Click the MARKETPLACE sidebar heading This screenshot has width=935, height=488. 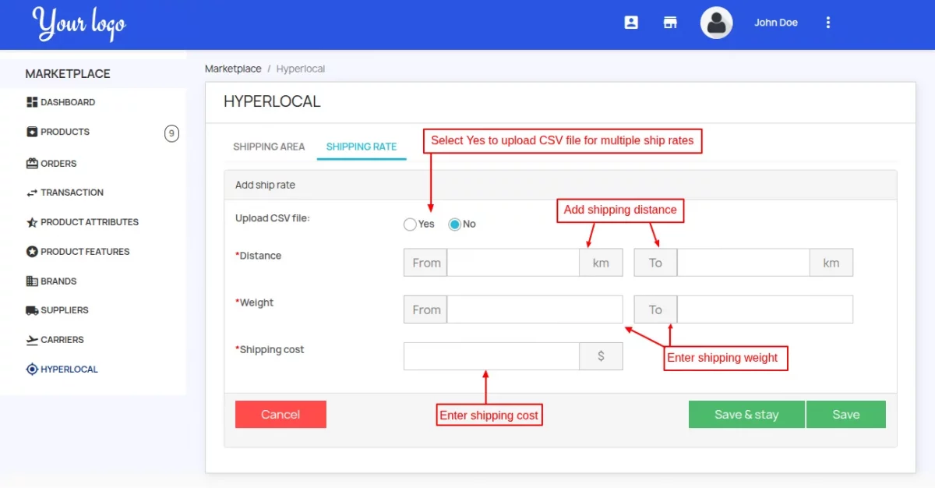[x=68, y=74]
